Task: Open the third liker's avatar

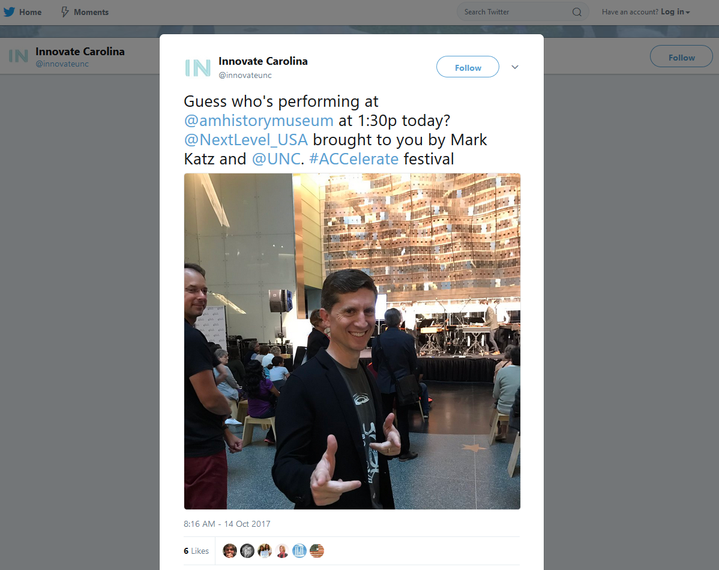Action: pos(265,551)
